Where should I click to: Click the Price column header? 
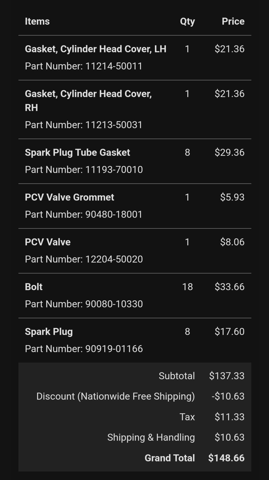pyautogui.click(x=233, y=21)
